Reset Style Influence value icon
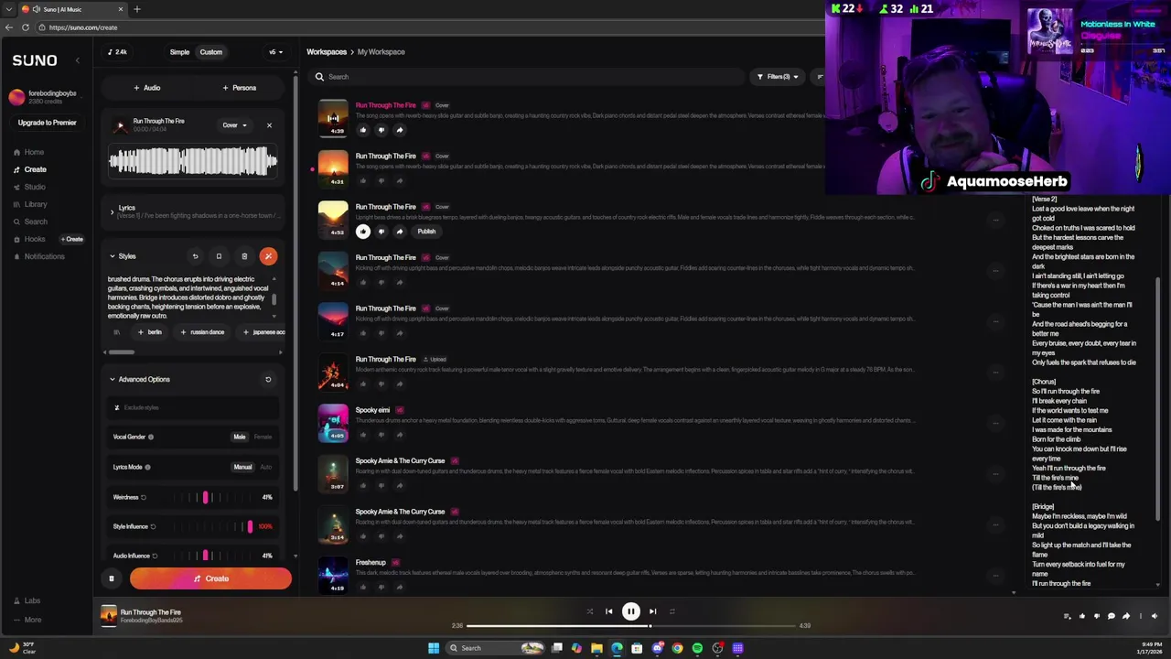 153,526
